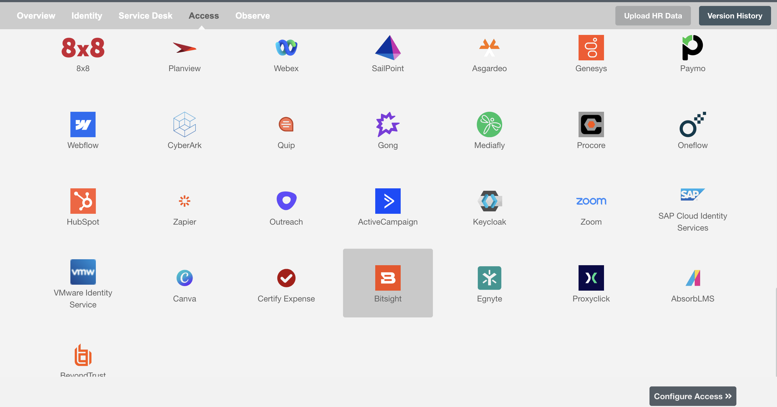This screenshot has height=407, width=777.
Task: Click the "SailPoint" label text
Action: click(x=388, y=68)
